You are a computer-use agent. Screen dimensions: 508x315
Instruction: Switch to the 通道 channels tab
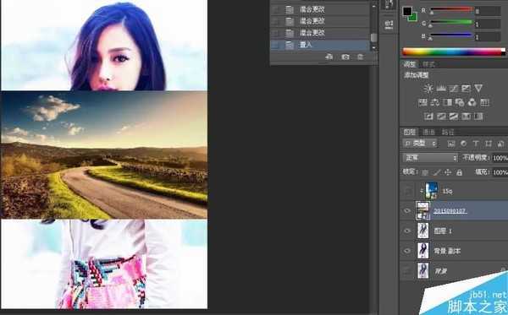(428, 132)
